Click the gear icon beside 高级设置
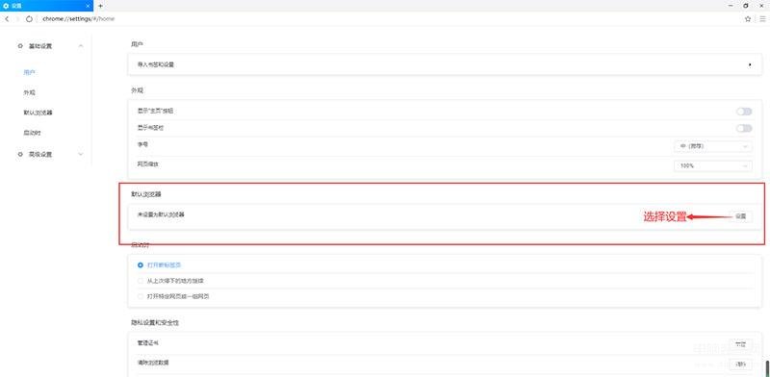Viewport: 770px width, 377px height. tap(20, 154)
